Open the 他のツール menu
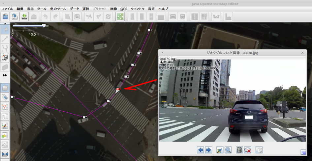Image resolution: width=312 pixels, height=161 pixels. click(58, 9)
